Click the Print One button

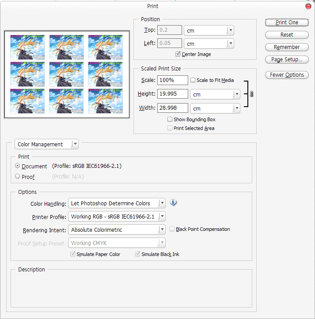click(287, 22)
